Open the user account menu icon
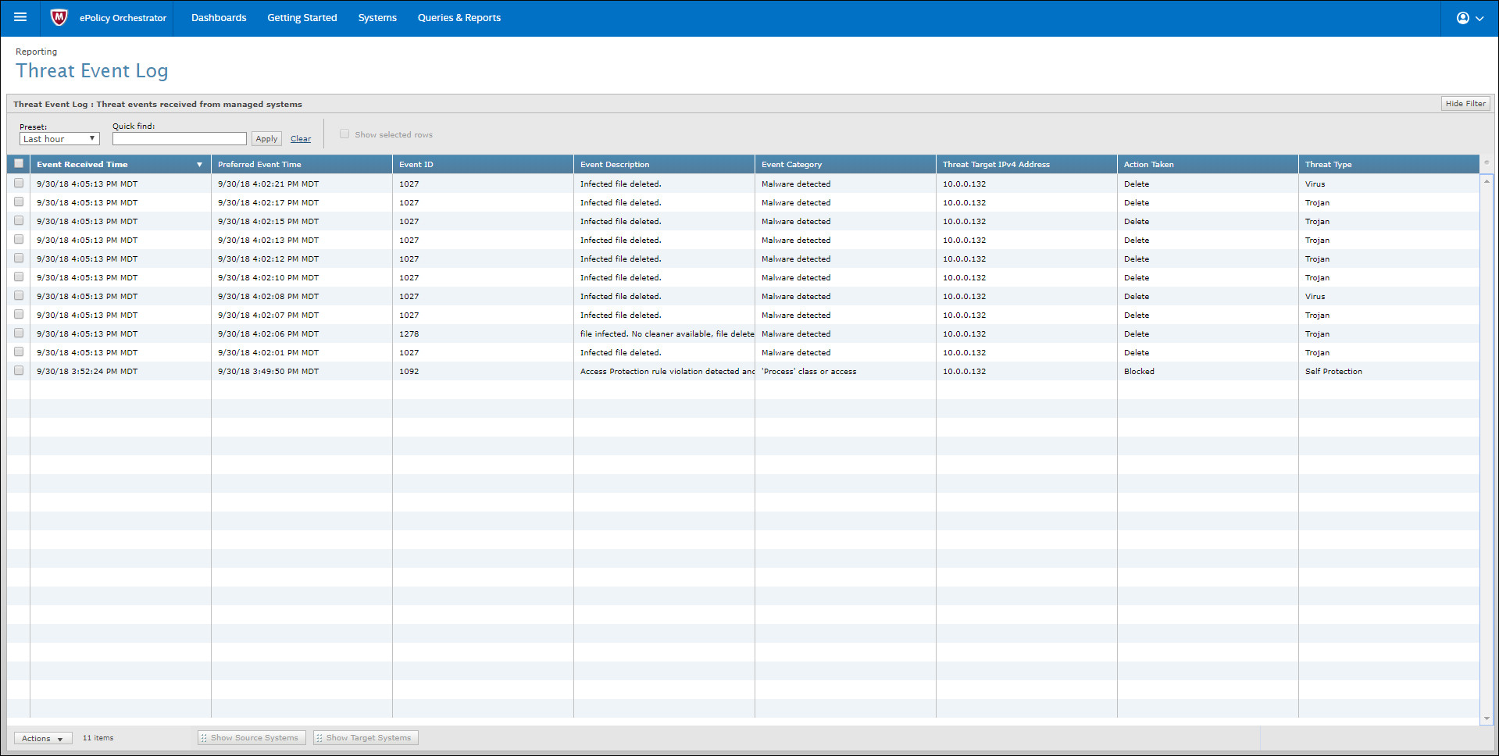This screenshot has width=1499, height=756. pos(1463,18)
